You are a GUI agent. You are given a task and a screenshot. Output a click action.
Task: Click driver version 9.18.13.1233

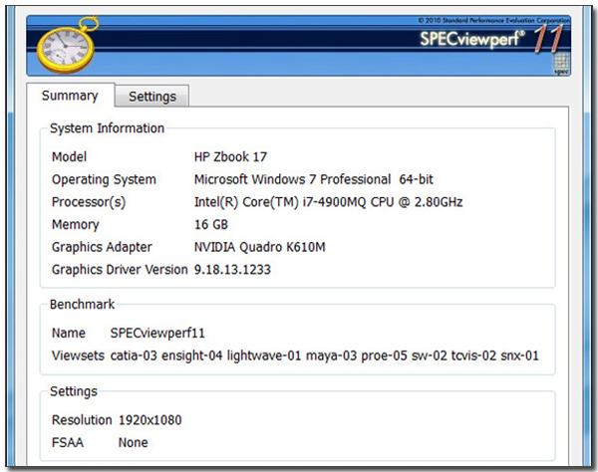pos(232,269)
